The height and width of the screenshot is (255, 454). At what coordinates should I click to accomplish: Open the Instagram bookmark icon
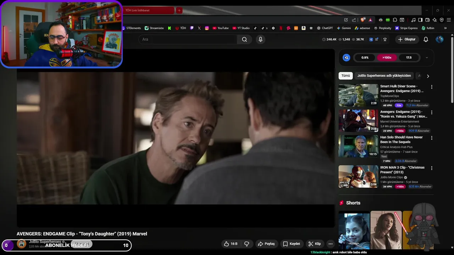click(207, 28)
